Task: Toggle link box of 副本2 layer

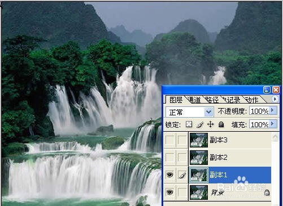Action: coord(182,157)
